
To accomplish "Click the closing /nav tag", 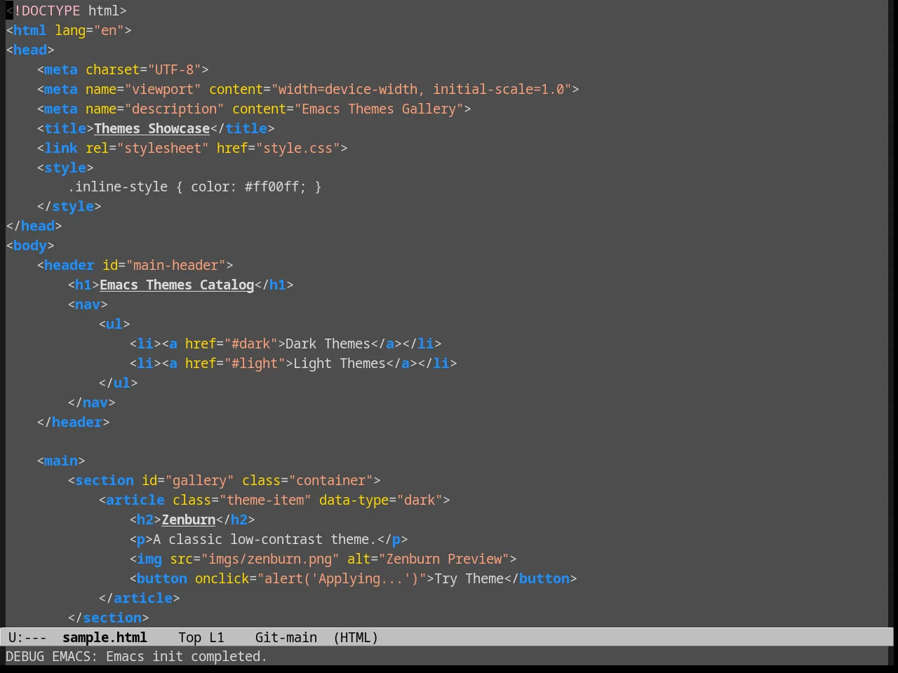I will point(91,402).
